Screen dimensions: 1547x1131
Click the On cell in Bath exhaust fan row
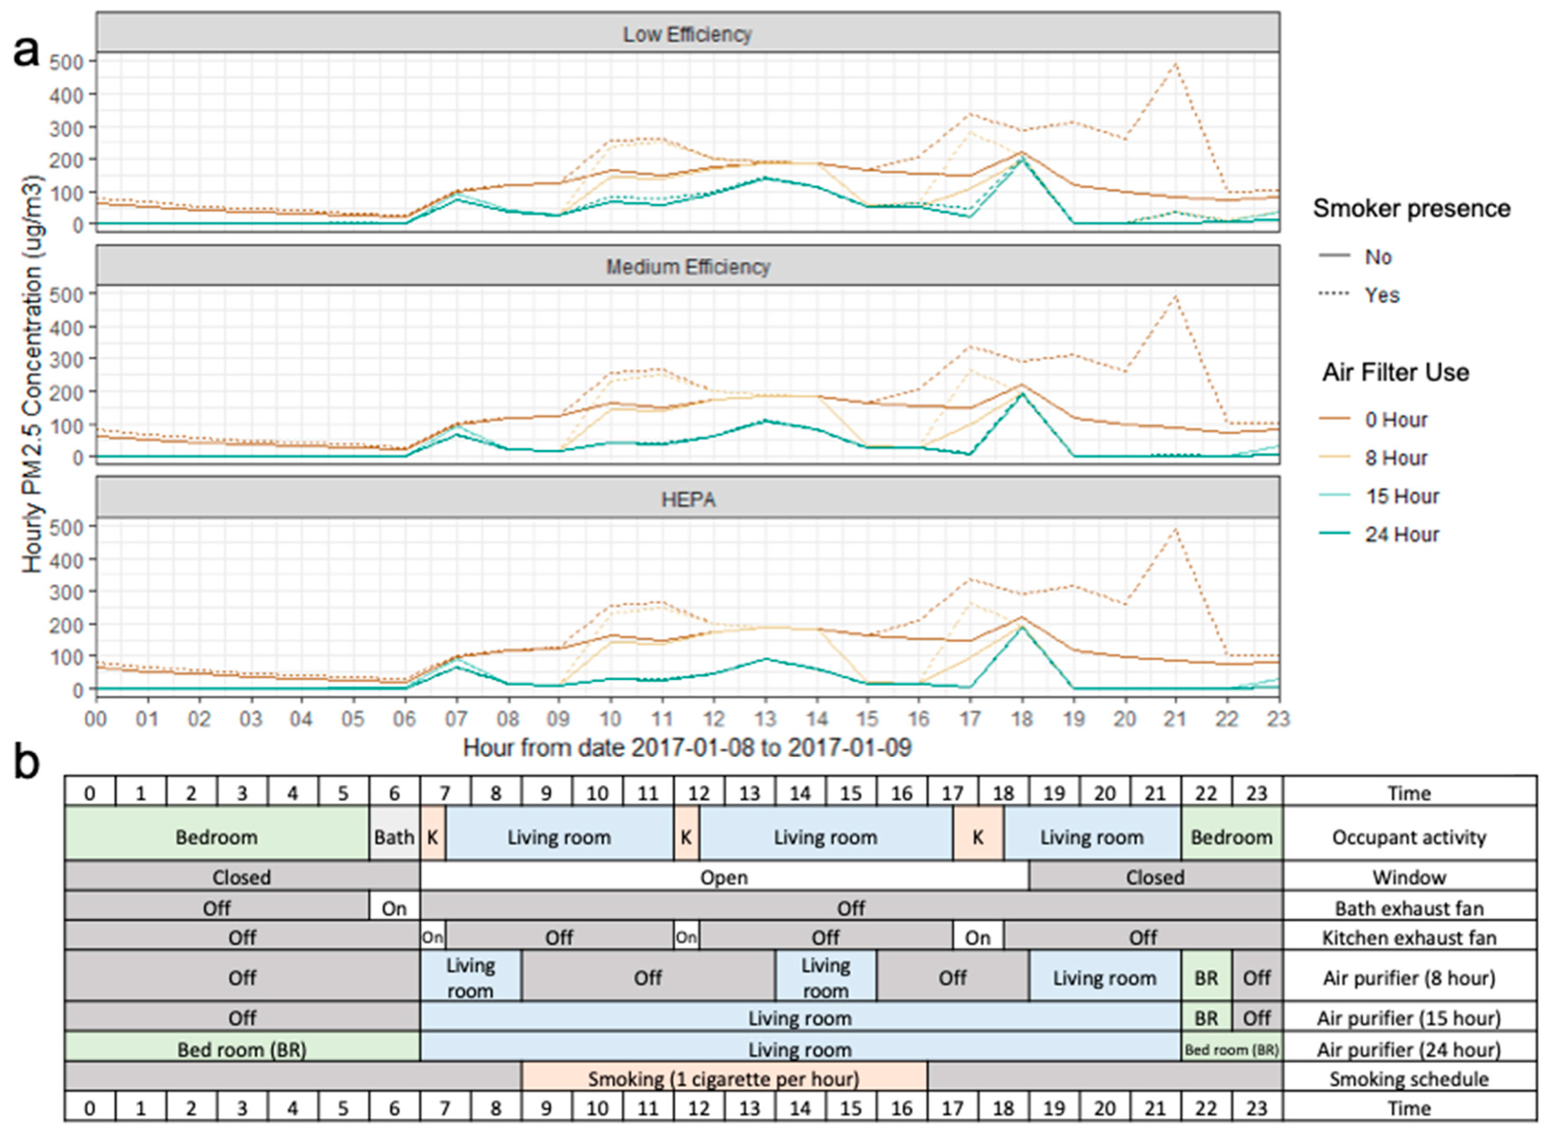pos(394,908)
